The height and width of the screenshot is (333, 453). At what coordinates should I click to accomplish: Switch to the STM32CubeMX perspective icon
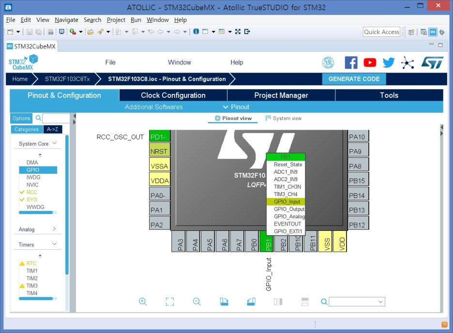click(433, 32)
